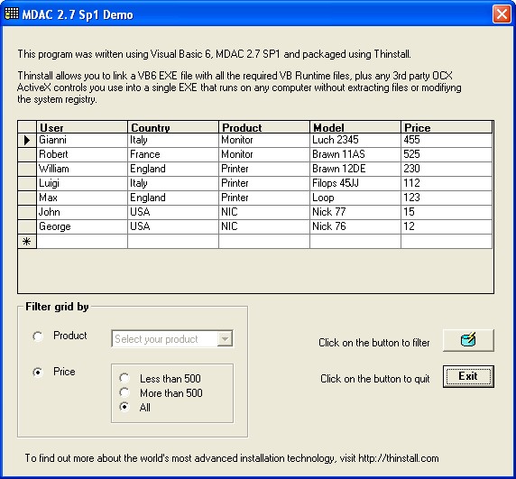Close the MDAC 2.7 Sp1 Demo window
This screenshot has height=479, width=516.
tap(502, 14)
